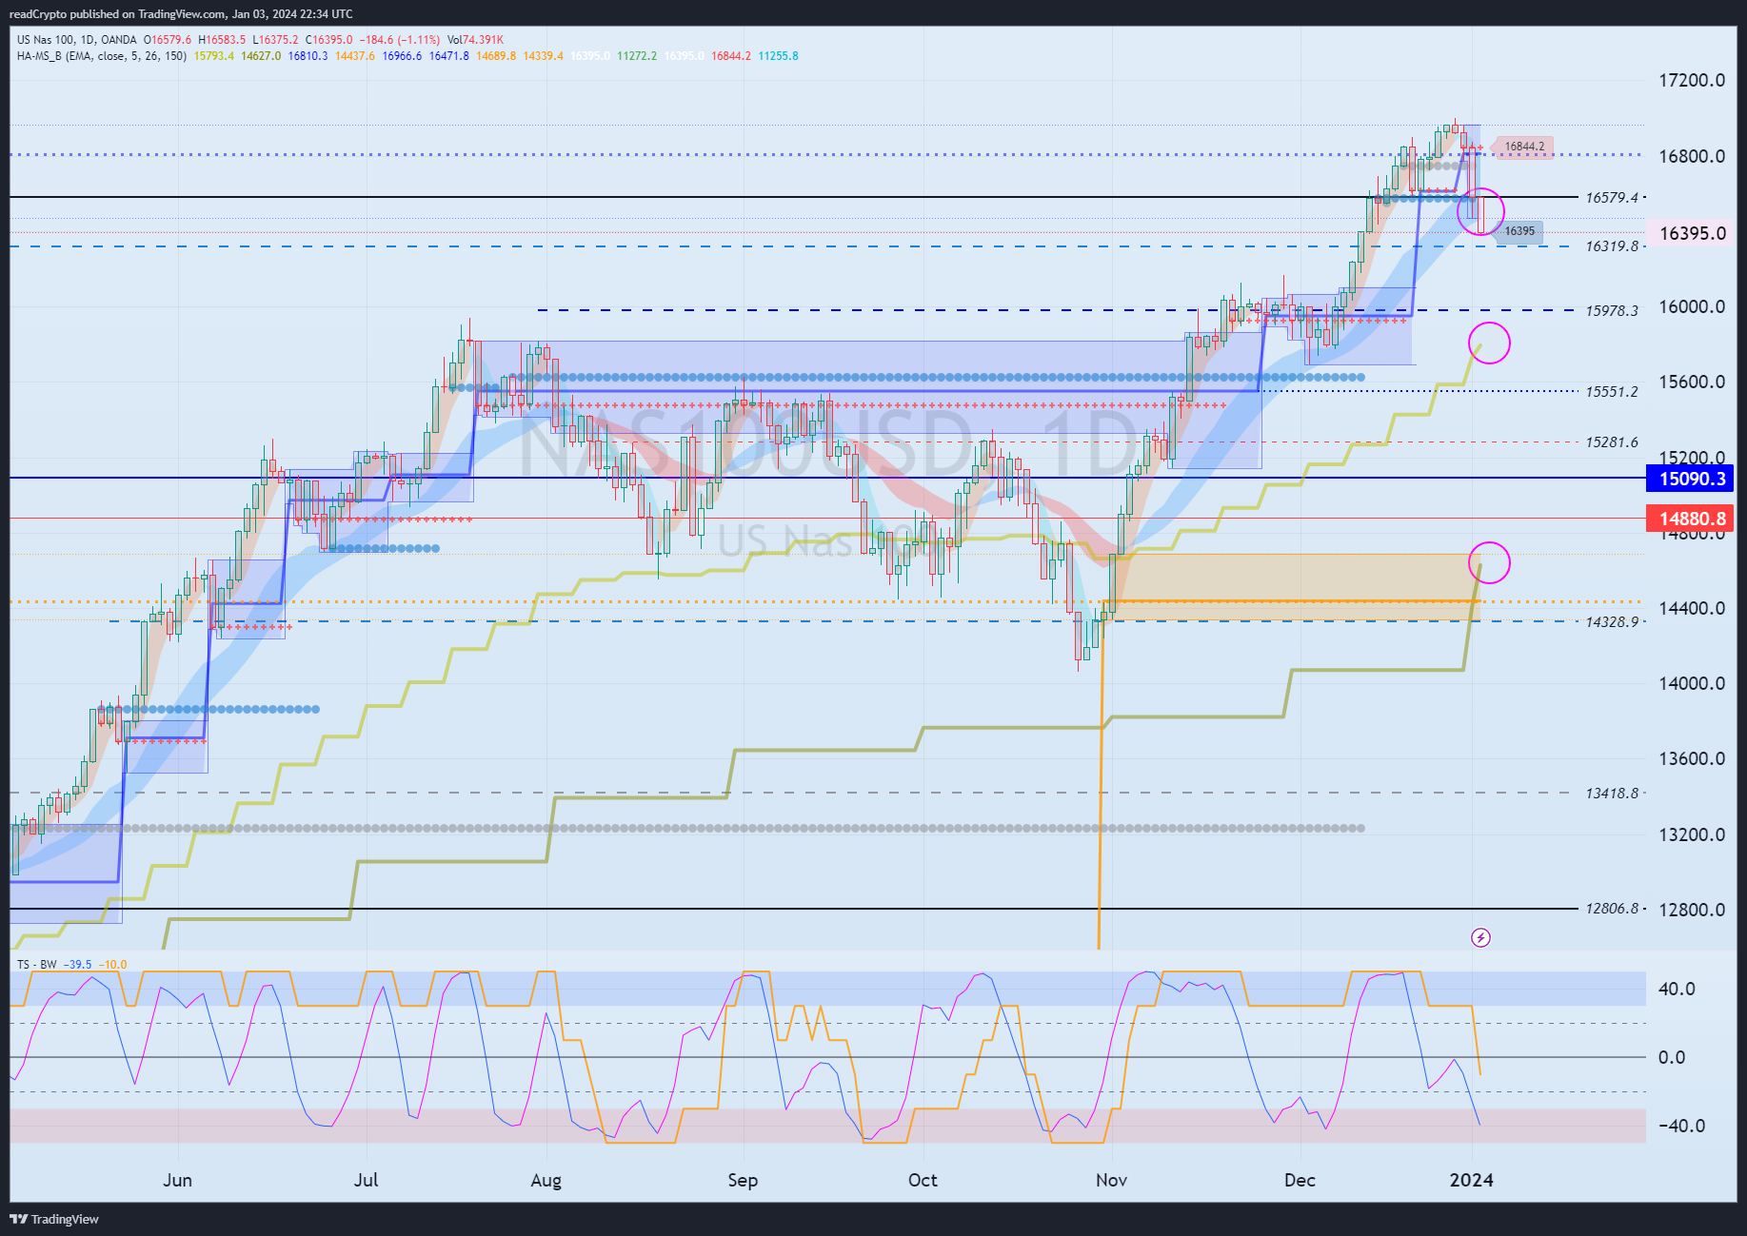This screenshot has width=1747, height=1236.
Task: Click the 12800.0 price axis tick
Action: pyautogui.click(x=1692, y=910)
